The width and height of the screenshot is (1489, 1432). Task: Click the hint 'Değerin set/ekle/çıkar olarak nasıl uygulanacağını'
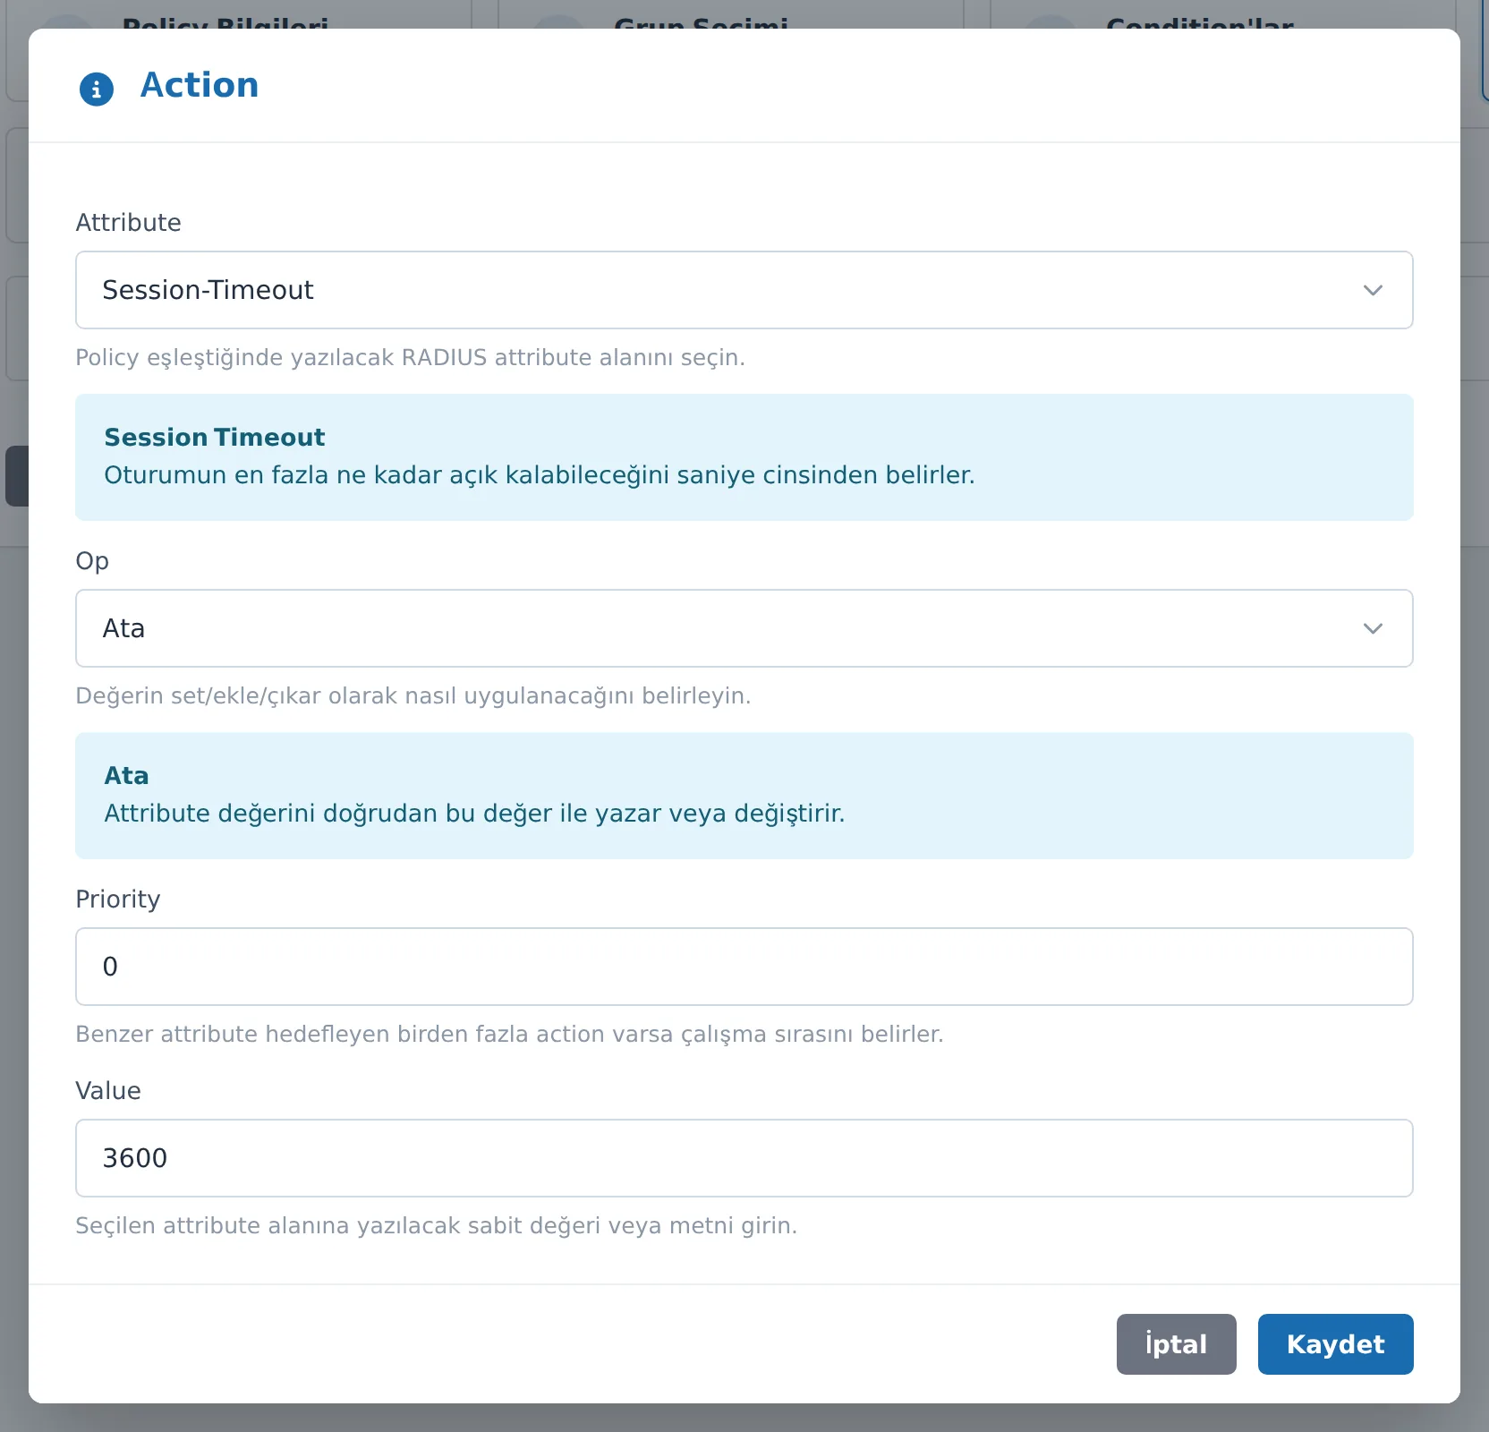(355, 695)
